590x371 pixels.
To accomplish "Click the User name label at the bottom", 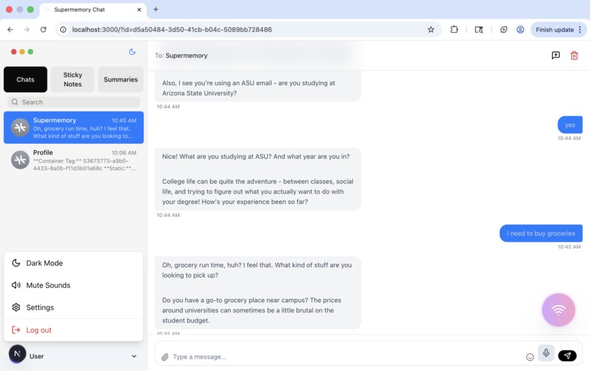I will pyautogui.click(x=37, y=356).
